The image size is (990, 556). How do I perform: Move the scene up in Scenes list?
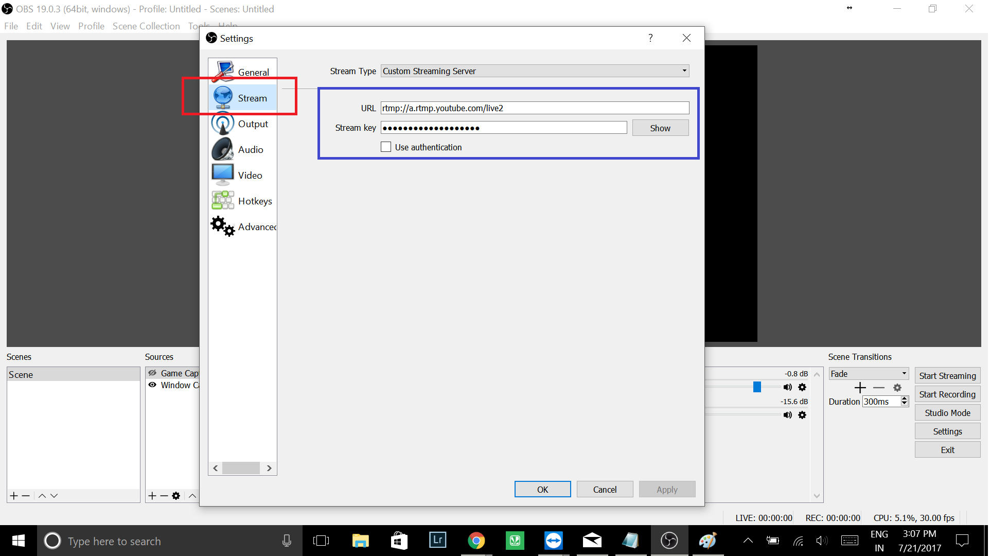42,496
